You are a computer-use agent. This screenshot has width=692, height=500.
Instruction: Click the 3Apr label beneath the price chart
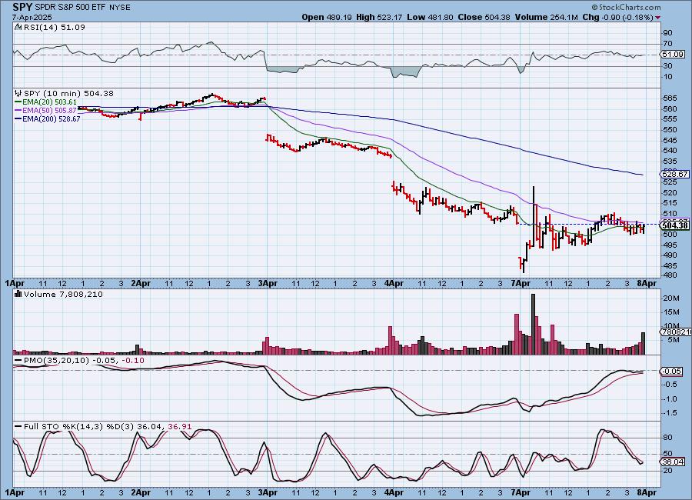tap(267, 284)
